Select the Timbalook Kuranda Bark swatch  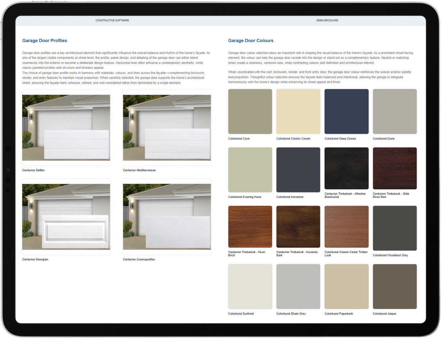click(298, 226)
